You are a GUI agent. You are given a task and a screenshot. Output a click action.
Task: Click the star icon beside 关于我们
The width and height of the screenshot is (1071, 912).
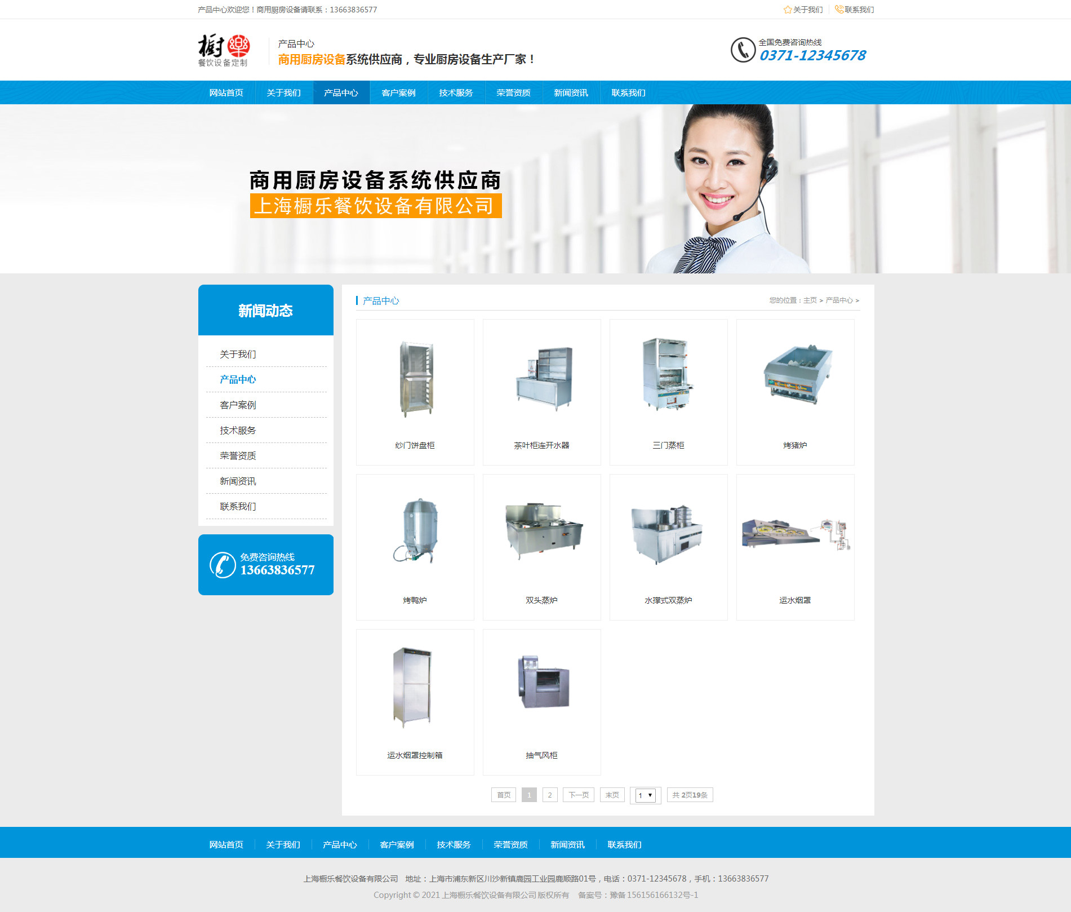(x=787, y=10)
